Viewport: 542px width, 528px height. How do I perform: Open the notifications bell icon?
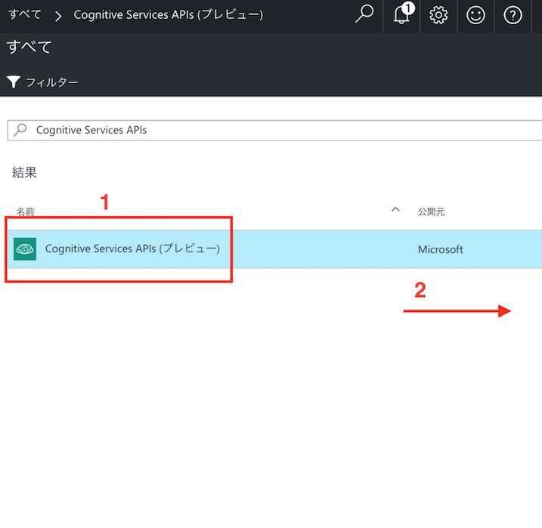(403, 14)
